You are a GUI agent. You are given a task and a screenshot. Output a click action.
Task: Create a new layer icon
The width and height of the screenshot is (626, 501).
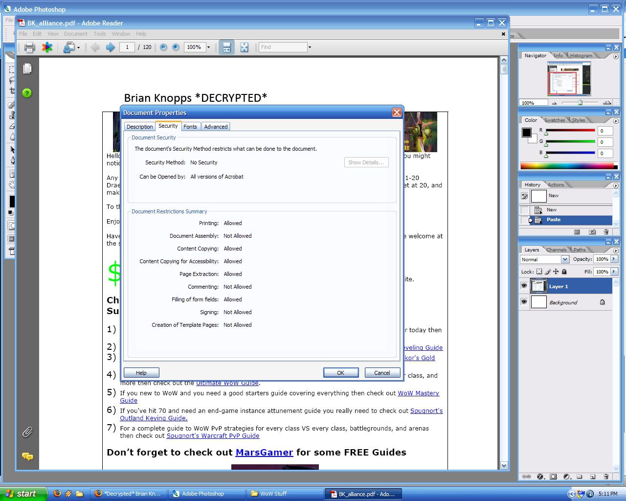pyautogui.click(x=593, y=476)
